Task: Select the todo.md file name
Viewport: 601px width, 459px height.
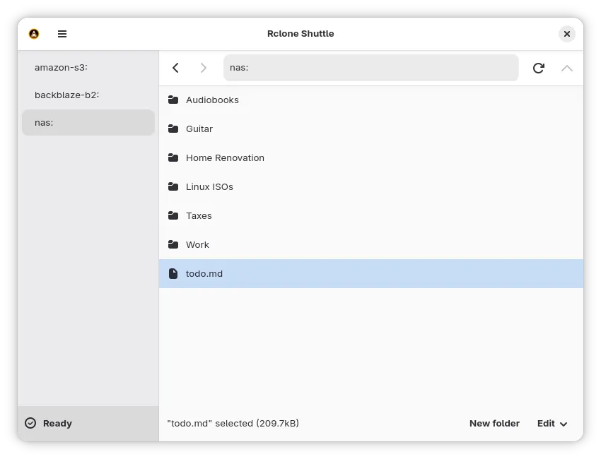Action: coord(204,274)
